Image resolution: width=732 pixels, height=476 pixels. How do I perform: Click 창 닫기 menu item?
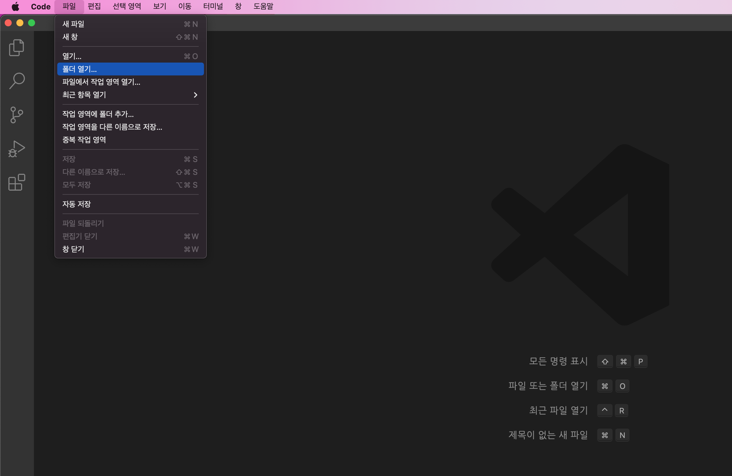(x=73, y=249)
